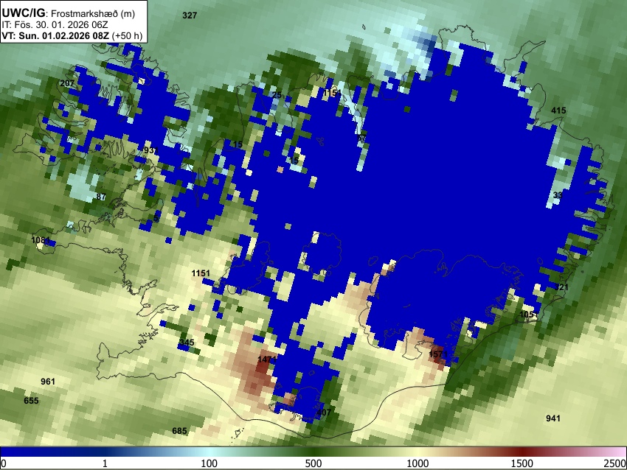627x470 pixels.
Task: Click the 2500 tick label on the legend
Action: point(615,463)
